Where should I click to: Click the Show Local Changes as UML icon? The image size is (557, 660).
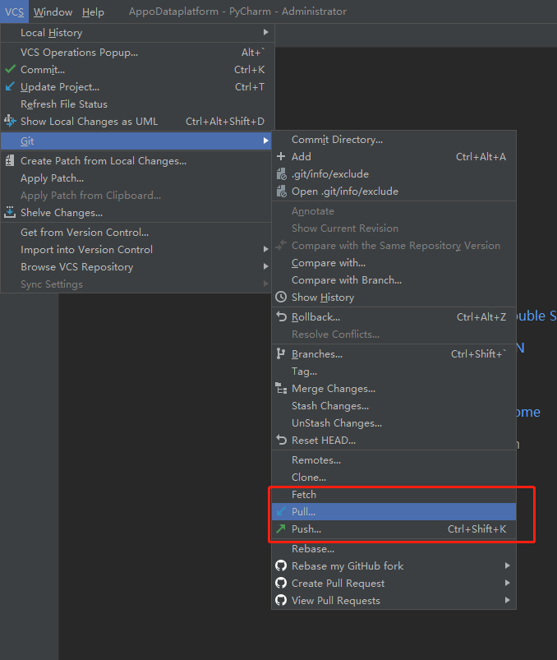click(x=10, y=121)
